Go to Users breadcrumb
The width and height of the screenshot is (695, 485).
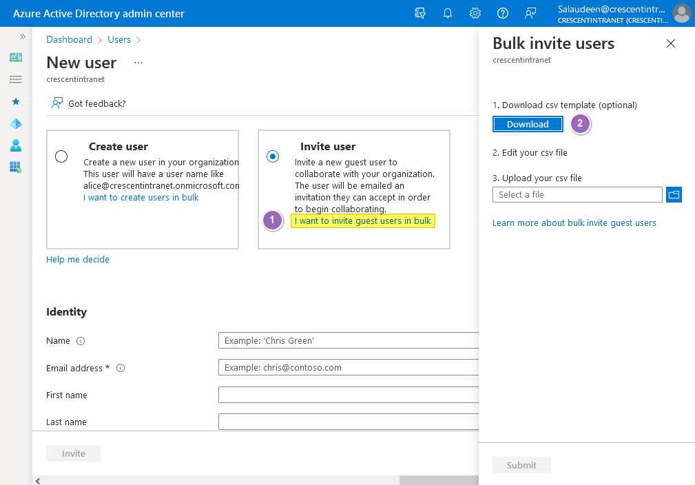pyautogui.click(x=119, y=39)
